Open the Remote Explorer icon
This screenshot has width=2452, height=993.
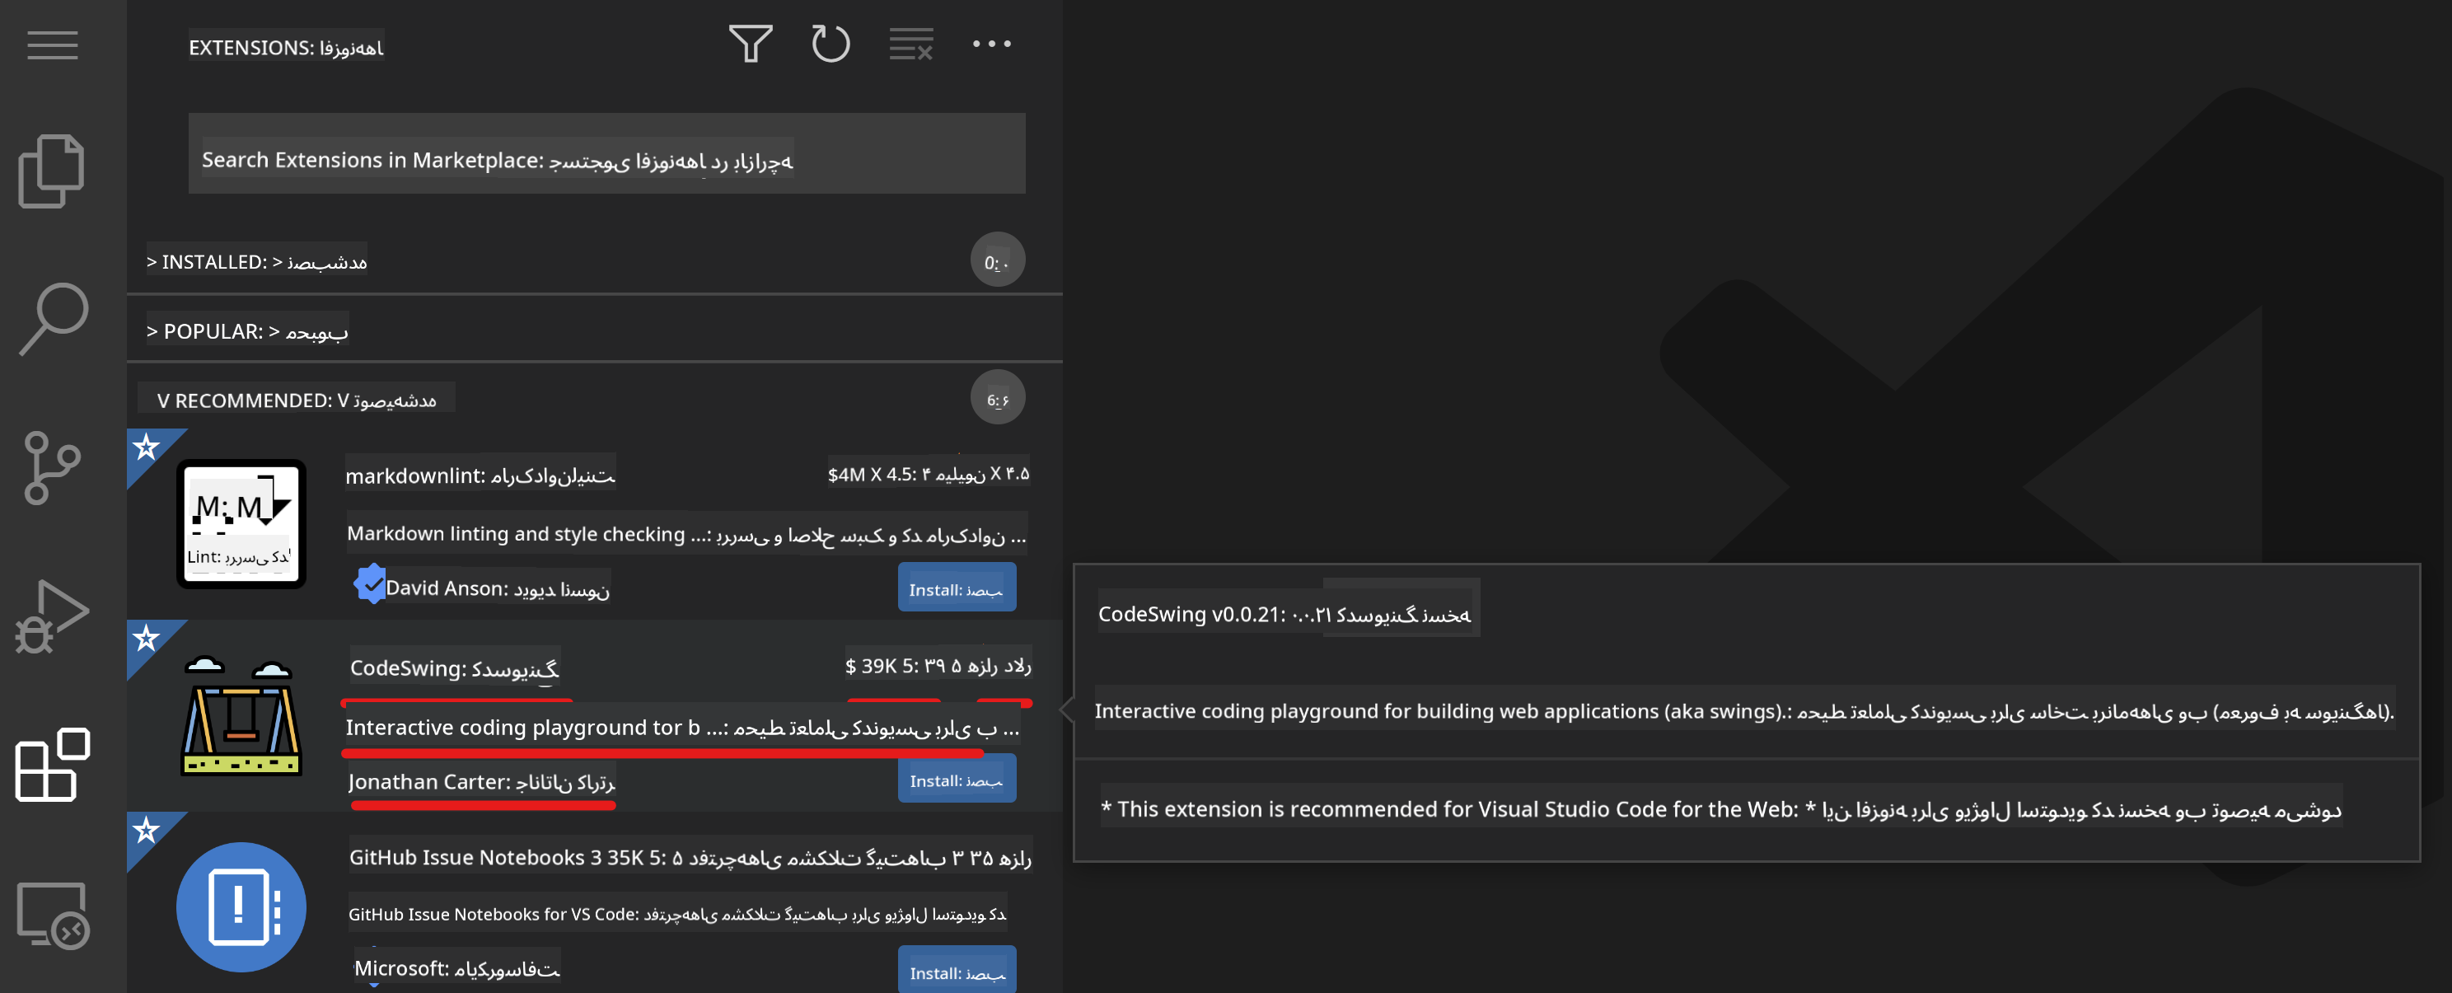point(53,915)
